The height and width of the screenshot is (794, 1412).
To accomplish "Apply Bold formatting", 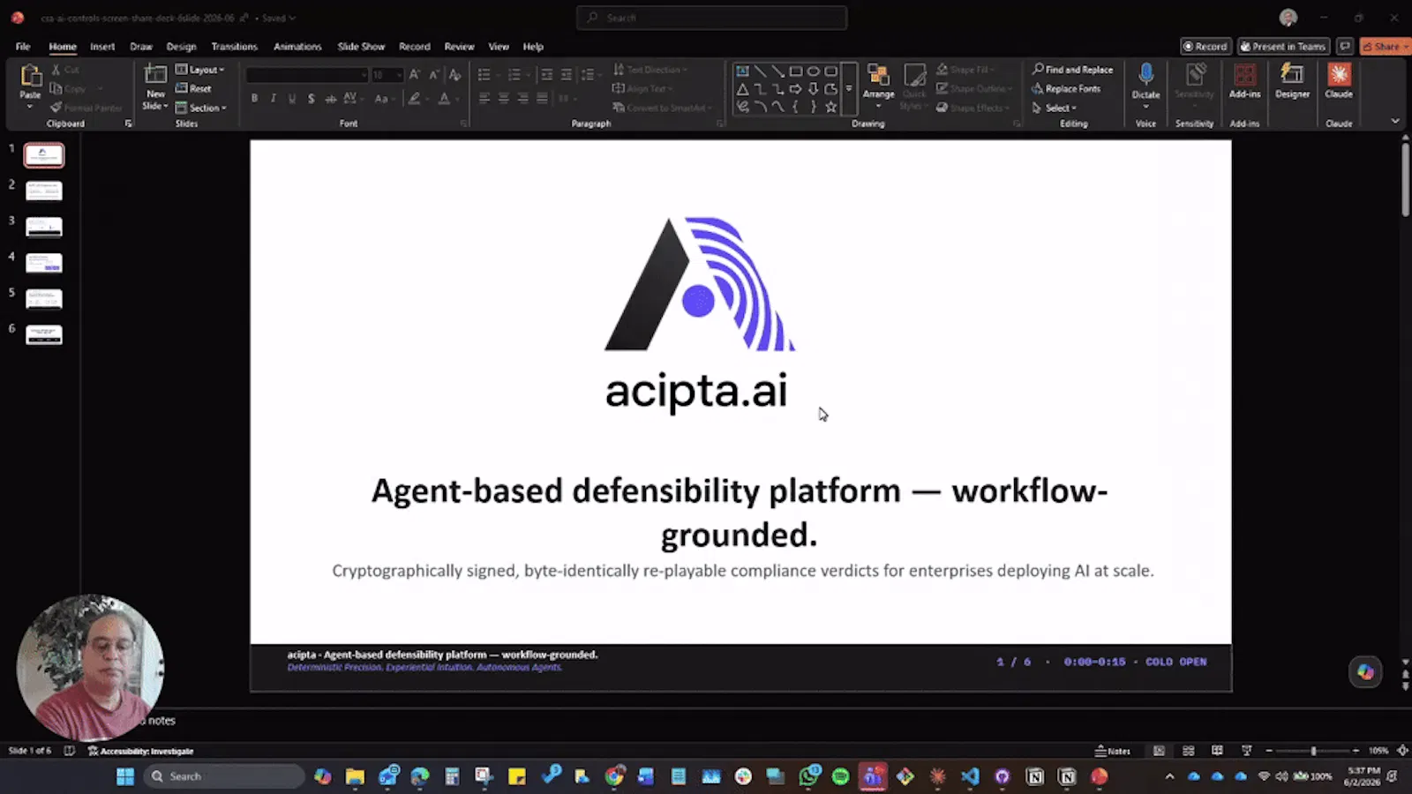I will coord(254,99).
